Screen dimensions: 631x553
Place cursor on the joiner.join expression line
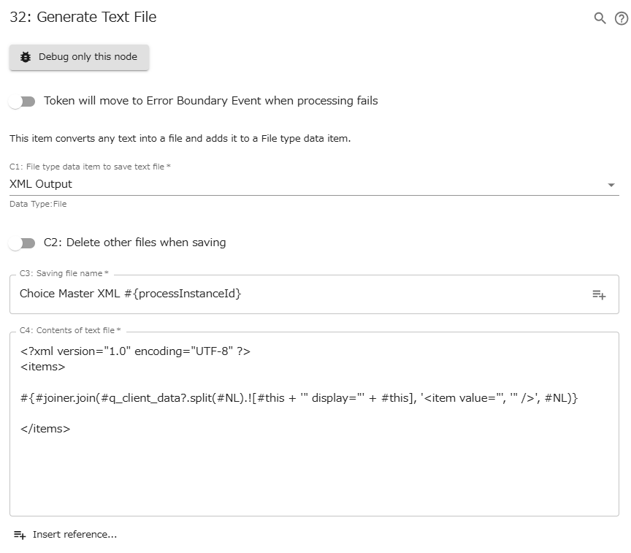pos(299,398)
